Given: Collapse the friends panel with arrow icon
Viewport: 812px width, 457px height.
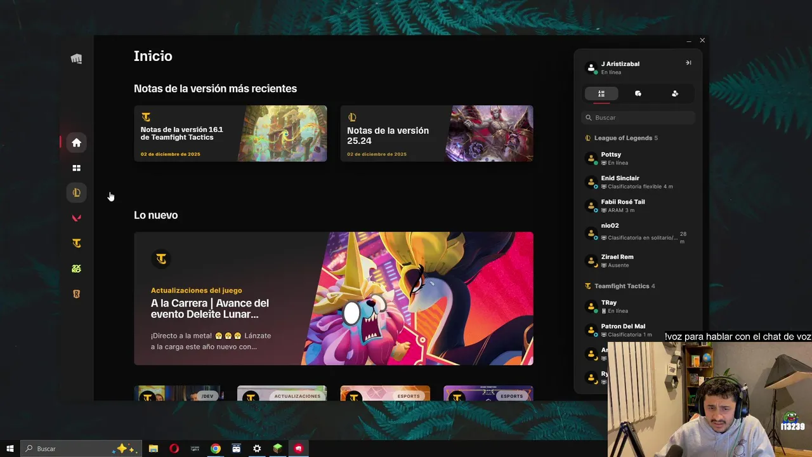Looking at the screenshot, I should 688,63.
